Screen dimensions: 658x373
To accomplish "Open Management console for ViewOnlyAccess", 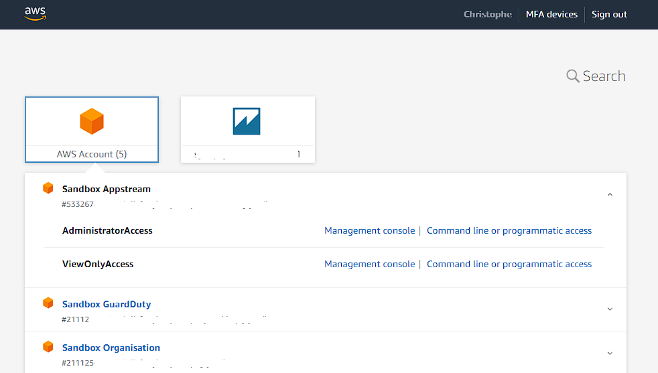I will pyautogui.click(x=369, y=264).
